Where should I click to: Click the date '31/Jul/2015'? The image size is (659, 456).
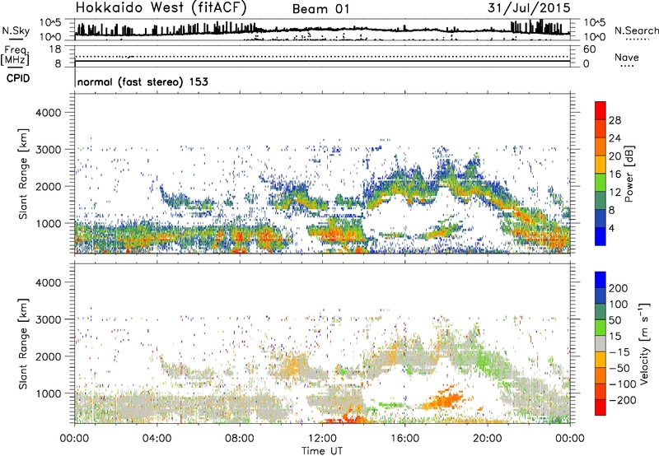point(529,8)
